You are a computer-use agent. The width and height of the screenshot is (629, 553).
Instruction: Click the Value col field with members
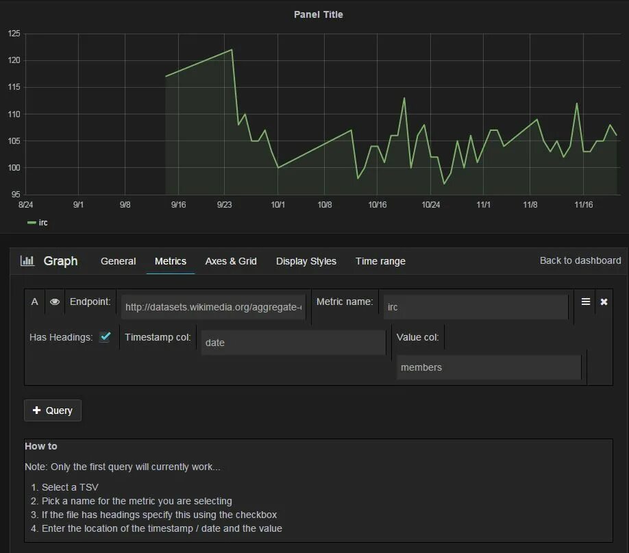pyautogui.click(x=489, y=367)
